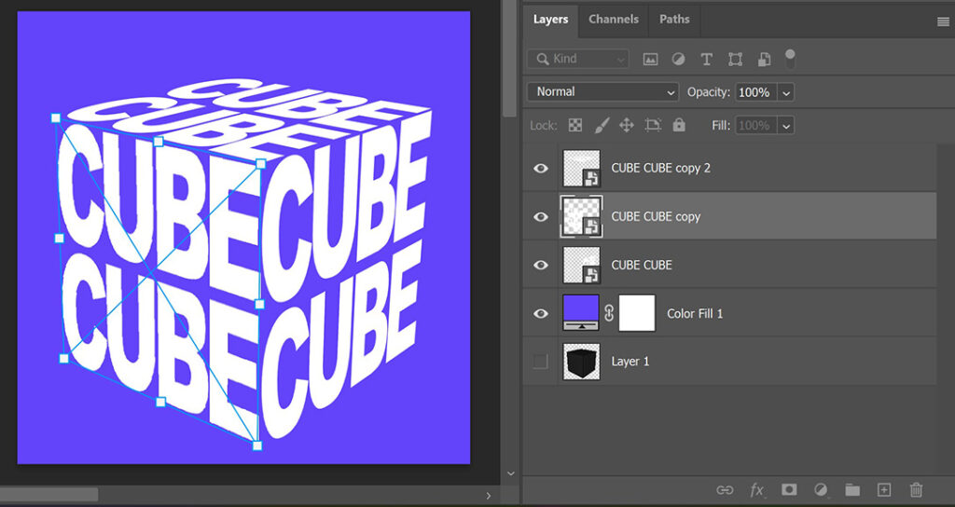Open the Normal blend mode dropdown
Viewport: 955px width, 507px height.
pyautogui.click(x=603, y=92)
